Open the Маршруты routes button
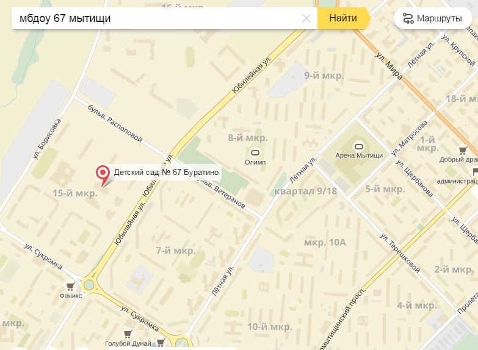This screenshot has height=350, width=478. tap(433, 18)
